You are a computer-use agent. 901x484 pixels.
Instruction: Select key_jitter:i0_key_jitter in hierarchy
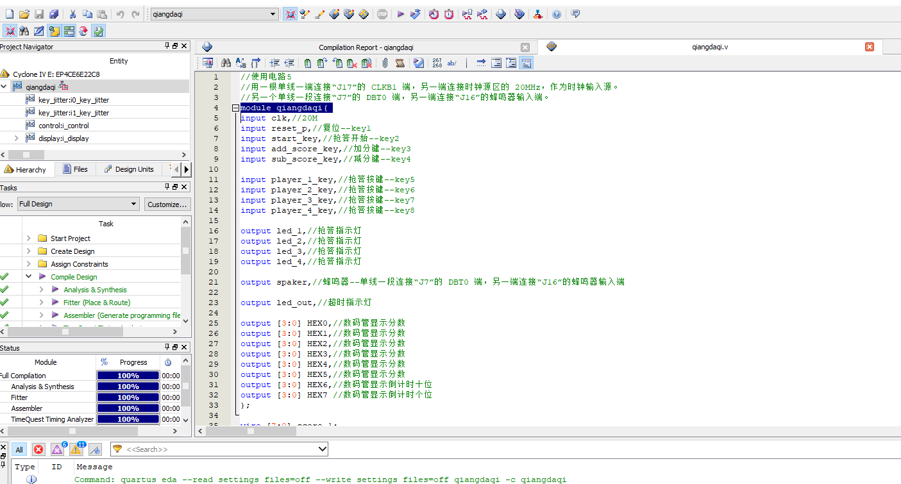click(x=74, y=99)
